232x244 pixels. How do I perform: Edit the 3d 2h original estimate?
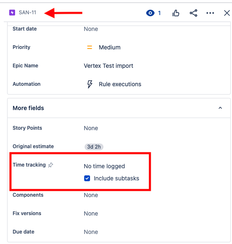pos(94,147)
